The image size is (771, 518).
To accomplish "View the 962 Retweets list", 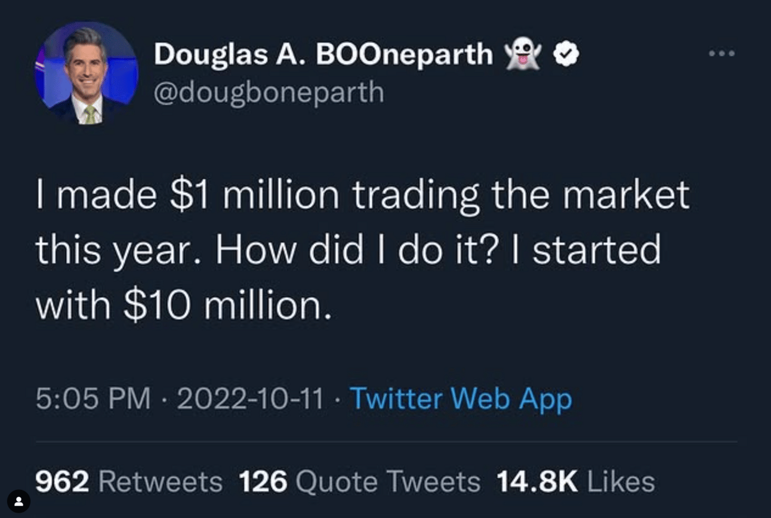I will (129, 481).
